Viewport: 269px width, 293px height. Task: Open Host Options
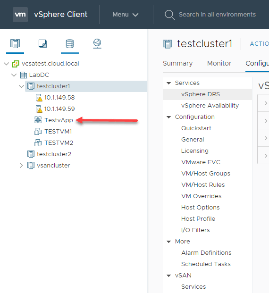[201, 208]
